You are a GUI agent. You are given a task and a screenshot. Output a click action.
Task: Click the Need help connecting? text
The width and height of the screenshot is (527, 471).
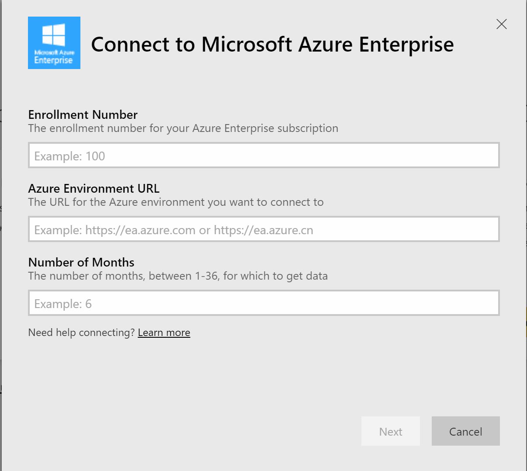click(80, 332)
